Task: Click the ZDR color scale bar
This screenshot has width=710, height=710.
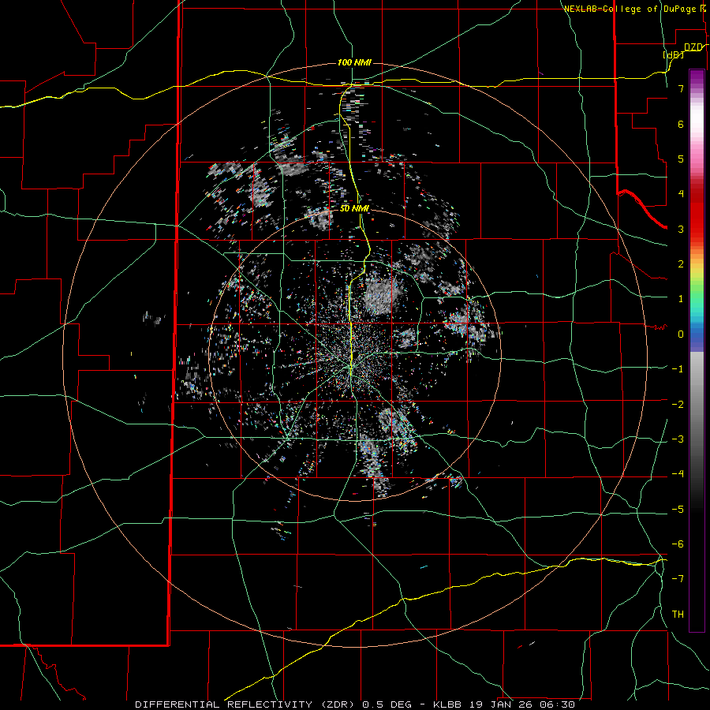Action: (x=697, y=350)
